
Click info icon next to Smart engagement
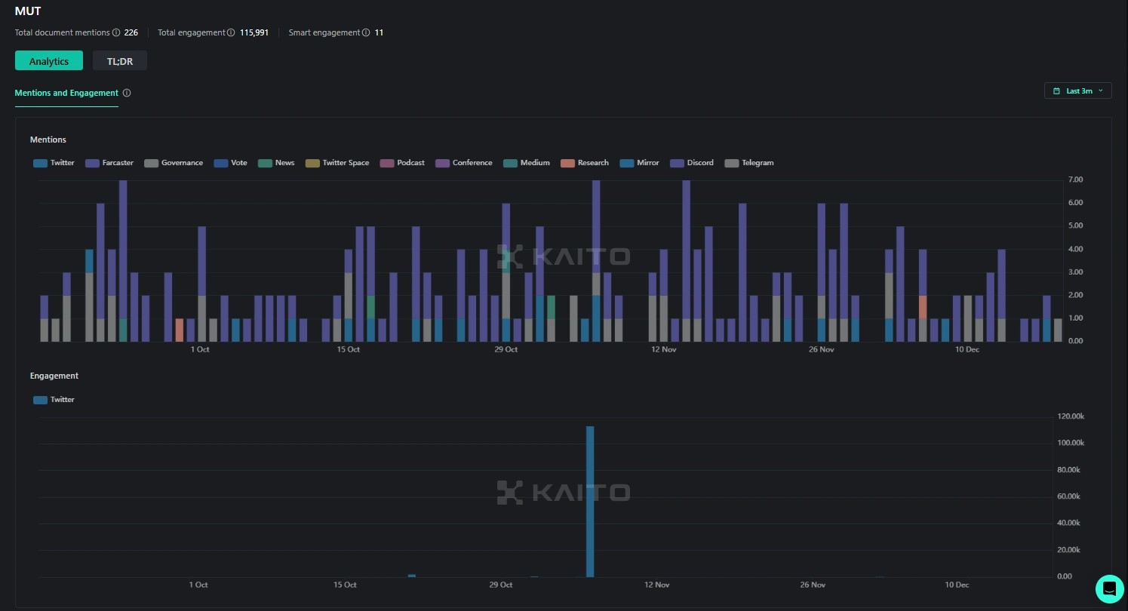coord(366,32)
